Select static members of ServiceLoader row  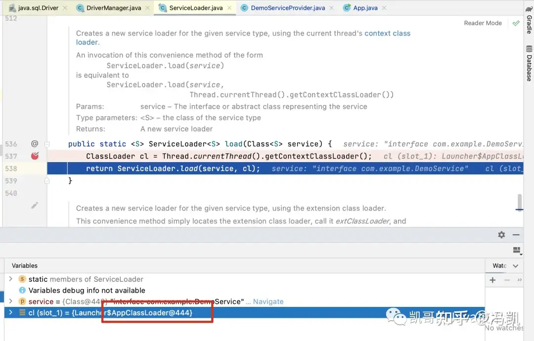244,279
